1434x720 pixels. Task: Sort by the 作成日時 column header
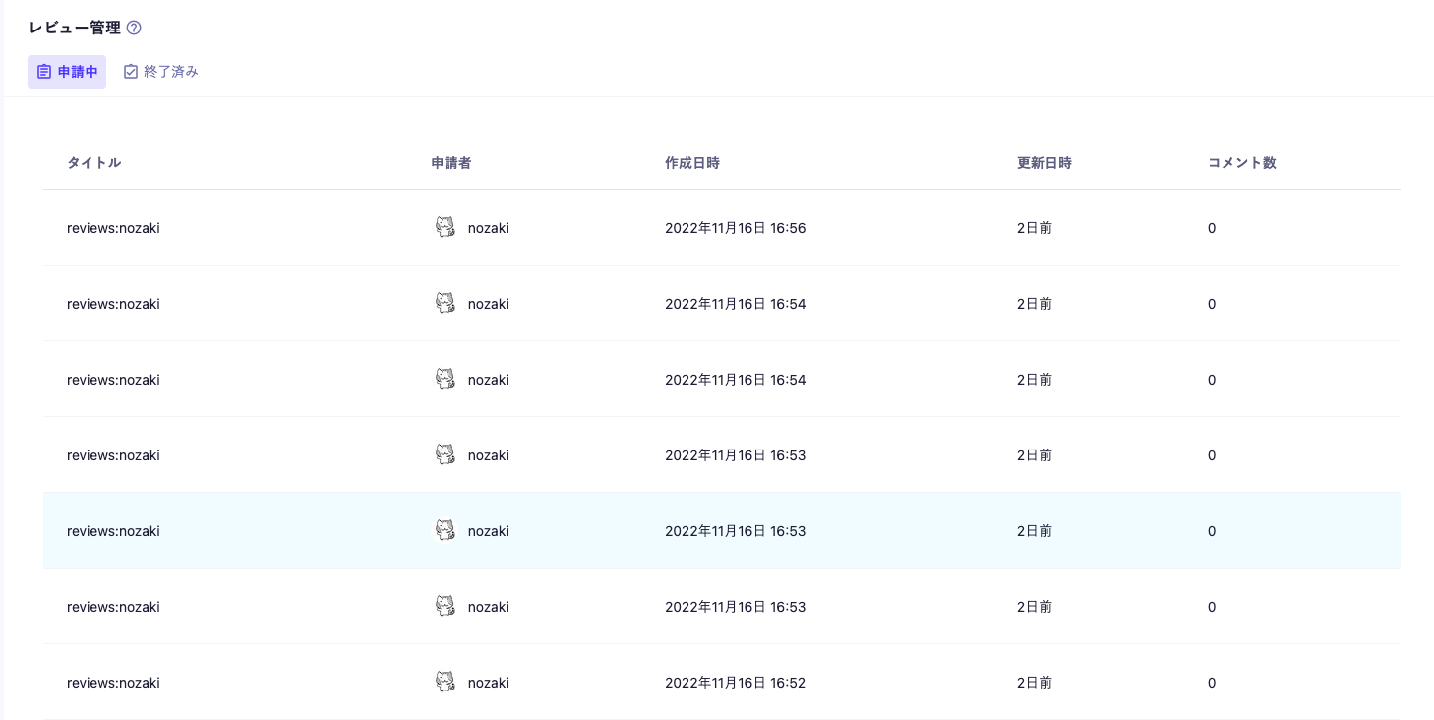[x=691, y=163]
